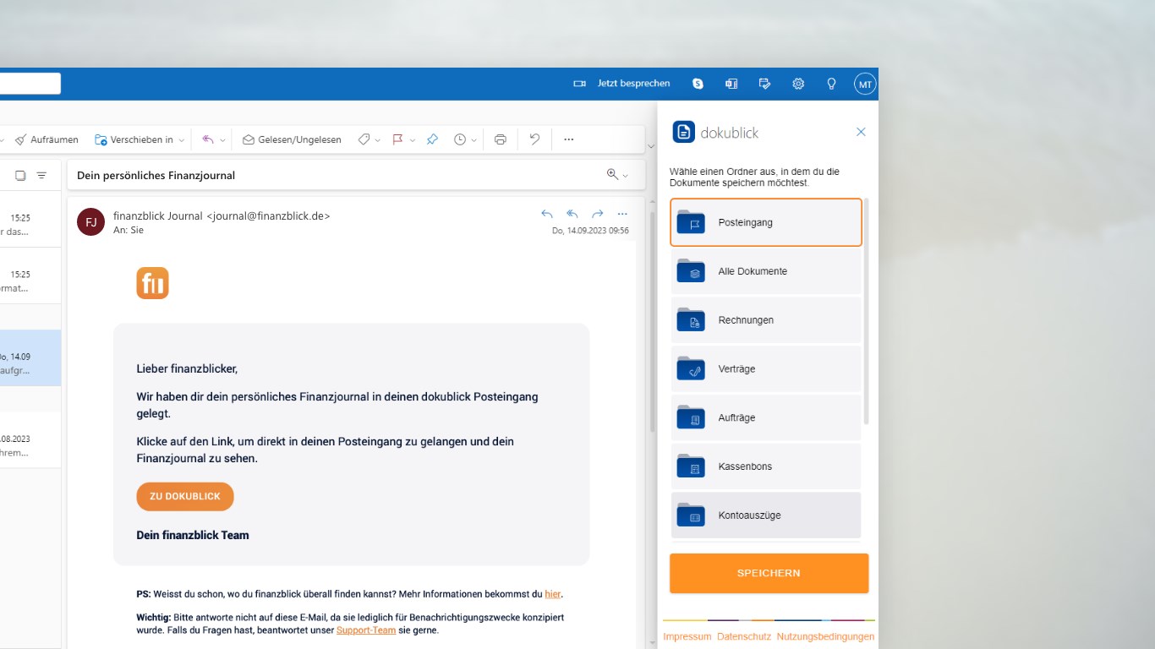Viewport: 1155px width, 649px height.
Task: Close the dokublick panel
Action: [861, 132]
